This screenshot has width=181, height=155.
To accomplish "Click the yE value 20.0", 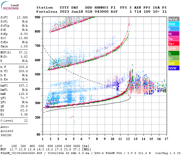I will 24,106.
